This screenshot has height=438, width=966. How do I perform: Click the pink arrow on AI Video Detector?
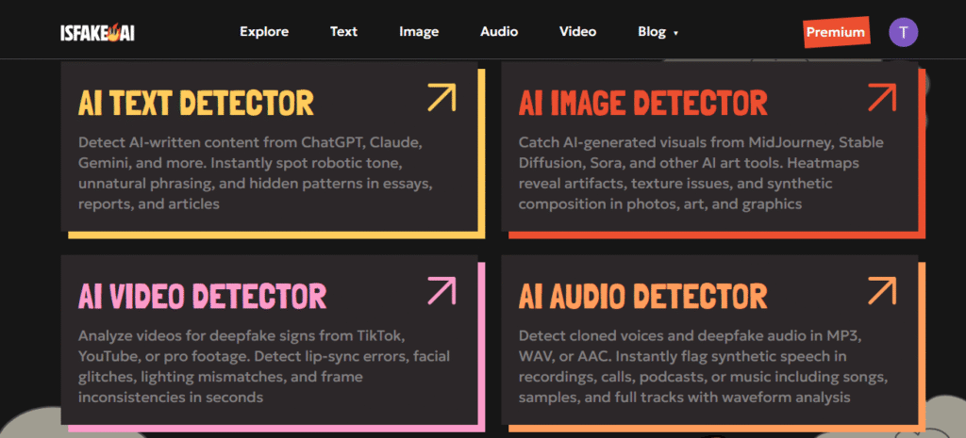[x=441, y=290]
